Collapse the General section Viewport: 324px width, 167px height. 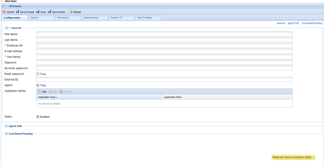click(x=6, y=28)
